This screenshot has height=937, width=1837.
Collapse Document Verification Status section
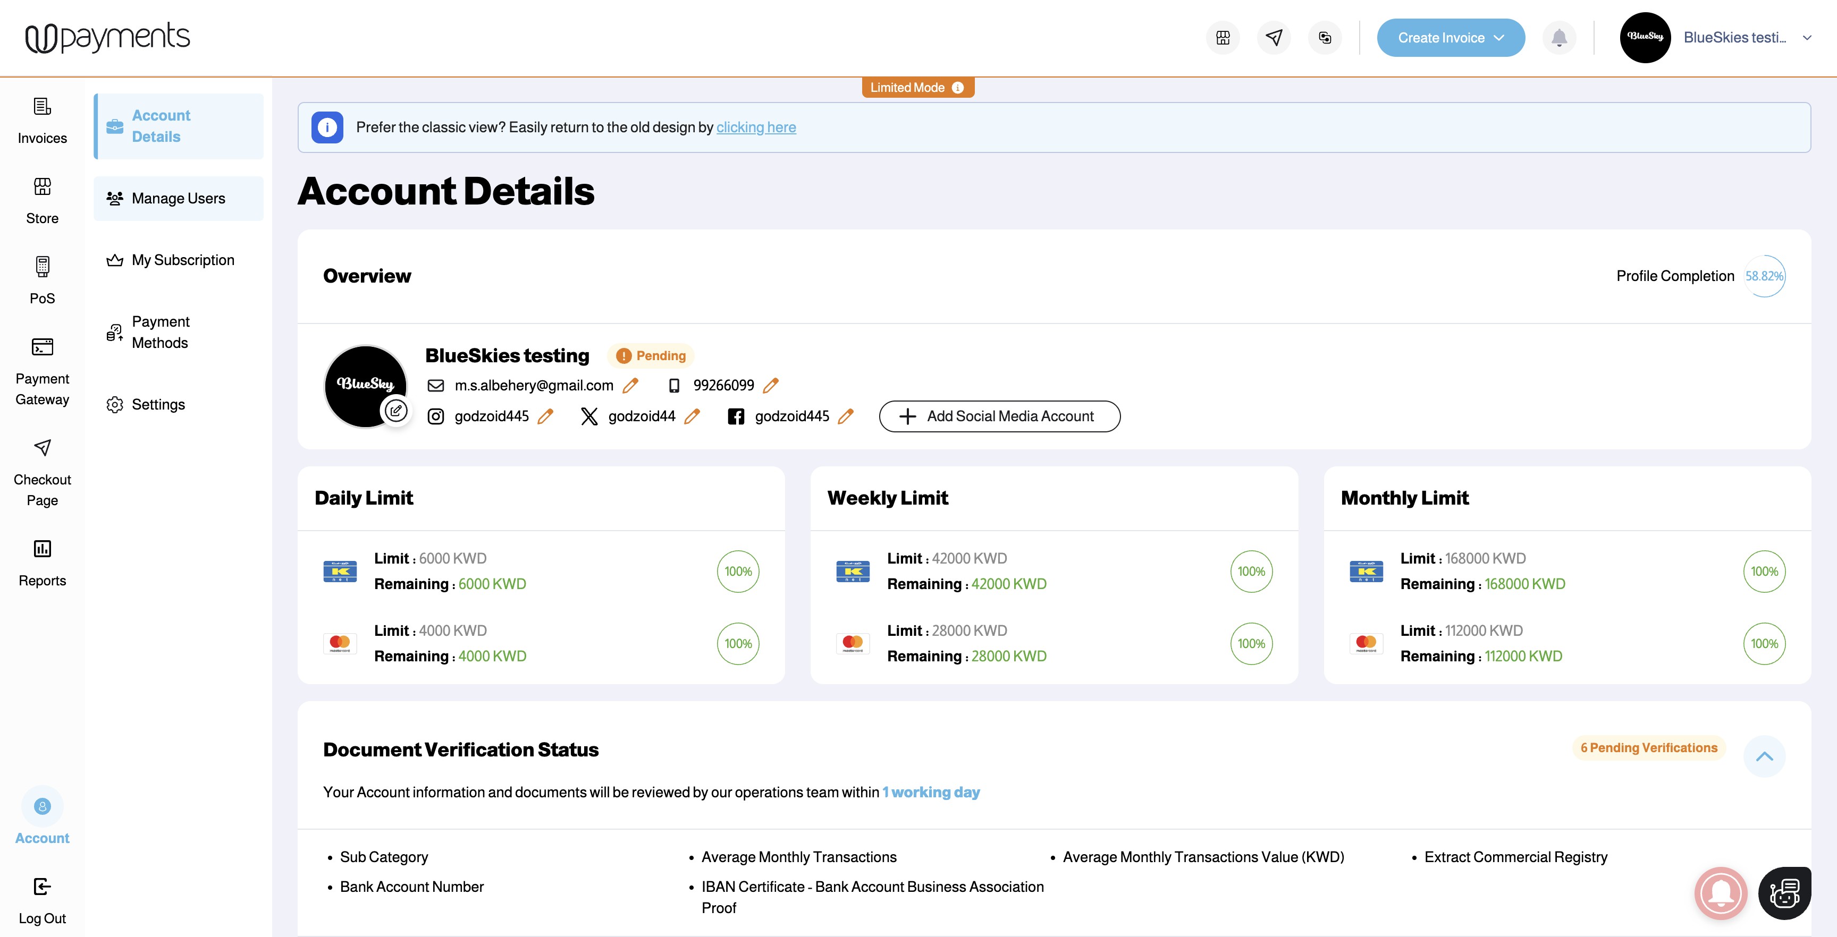tap(1764, 756)
